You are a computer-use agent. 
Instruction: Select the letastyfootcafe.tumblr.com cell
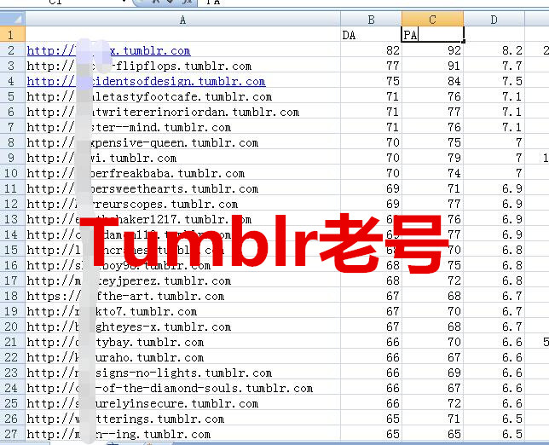pos(182,96)
